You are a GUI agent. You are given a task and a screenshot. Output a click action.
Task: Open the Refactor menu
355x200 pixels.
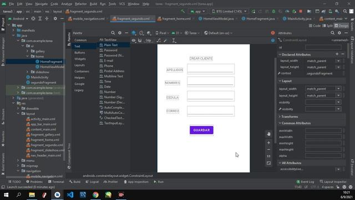[80, 4]
